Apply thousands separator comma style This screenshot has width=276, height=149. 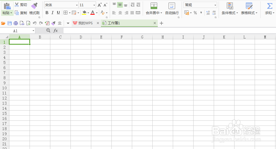tap(201, 13)
